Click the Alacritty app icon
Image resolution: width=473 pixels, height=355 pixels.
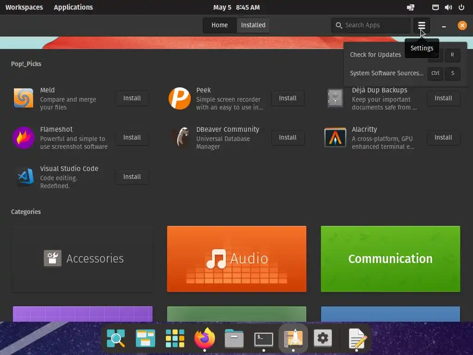(335, 138)
